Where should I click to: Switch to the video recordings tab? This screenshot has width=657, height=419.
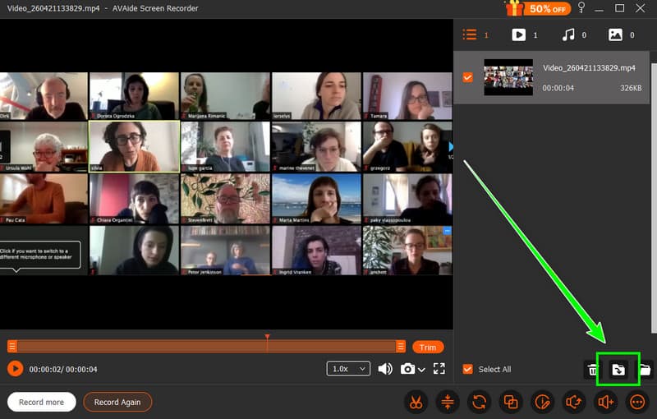(519, 35)
